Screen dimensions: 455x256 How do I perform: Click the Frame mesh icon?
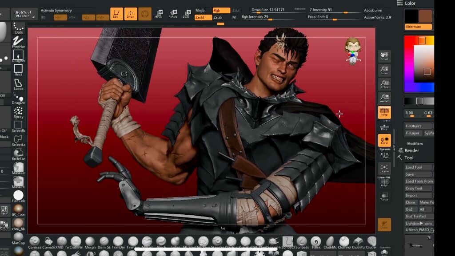point(384,168)
